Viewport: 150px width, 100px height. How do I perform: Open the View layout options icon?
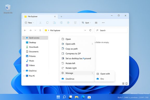pyautogui.click(x=96, y=23)
